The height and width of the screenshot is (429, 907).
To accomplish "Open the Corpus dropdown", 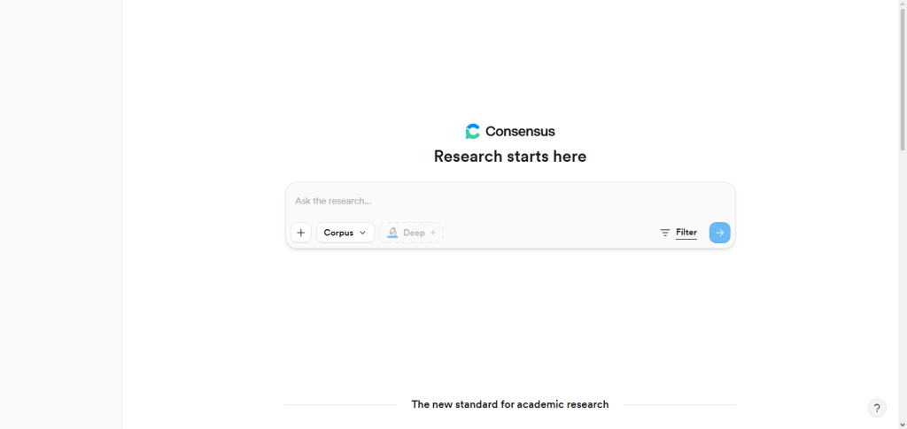I will coord(345,233).
